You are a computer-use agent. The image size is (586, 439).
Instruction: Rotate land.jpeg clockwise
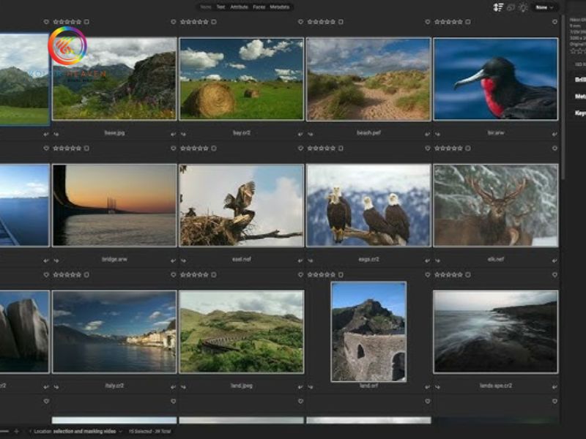pos(300,387)
